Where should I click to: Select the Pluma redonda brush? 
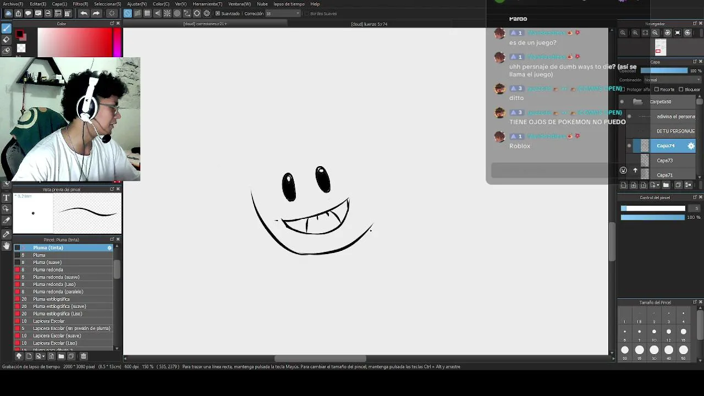coord(63,270)
